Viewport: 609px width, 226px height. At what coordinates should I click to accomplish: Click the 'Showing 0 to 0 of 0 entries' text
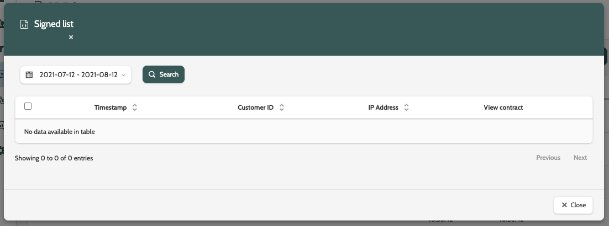(54, 158)
